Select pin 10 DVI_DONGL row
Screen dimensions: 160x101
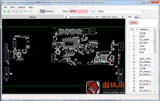[x=141, y=62]
